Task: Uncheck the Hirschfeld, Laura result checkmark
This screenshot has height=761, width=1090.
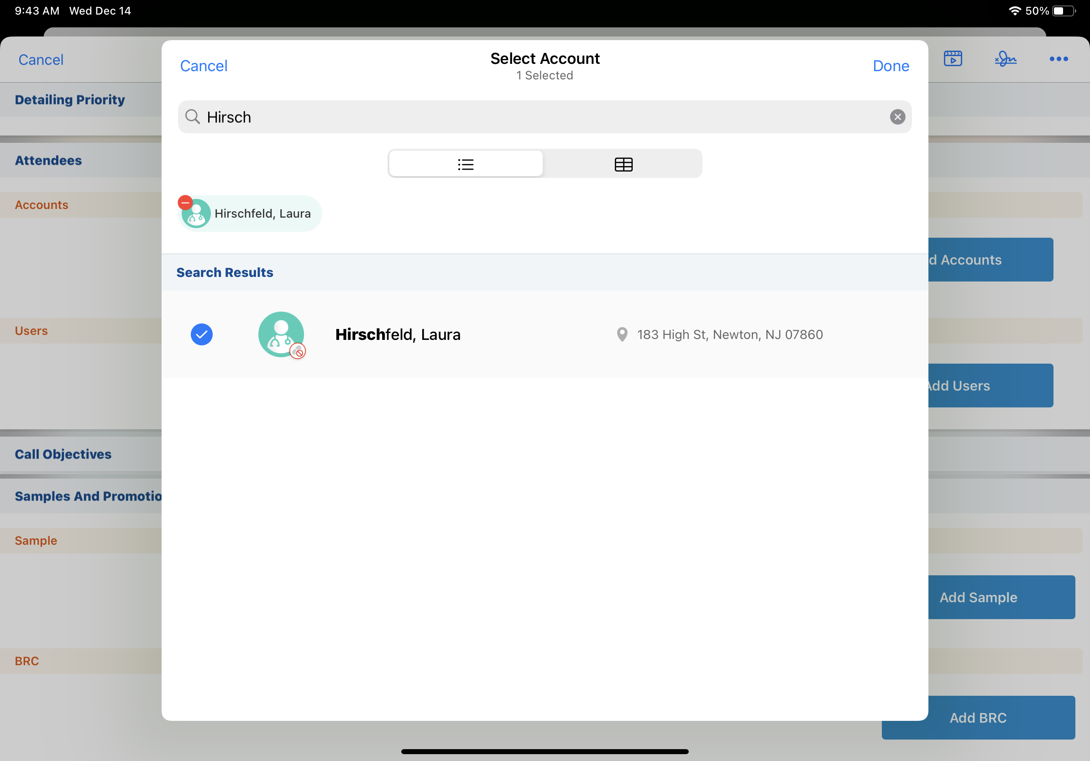Action: tap(202, 334)
